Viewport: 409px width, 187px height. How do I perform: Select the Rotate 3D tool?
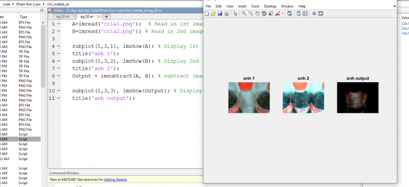point(264,14)
